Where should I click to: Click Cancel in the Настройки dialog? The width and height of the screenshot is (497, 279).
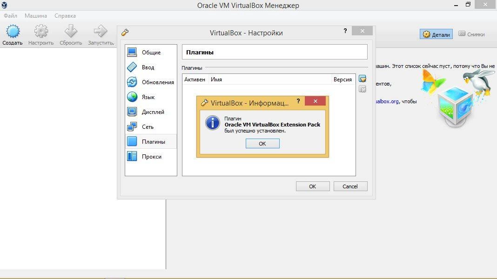tap(350, 186)
